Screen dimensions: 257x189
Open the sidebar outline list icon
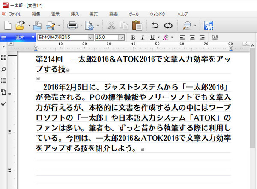[3, 80]
